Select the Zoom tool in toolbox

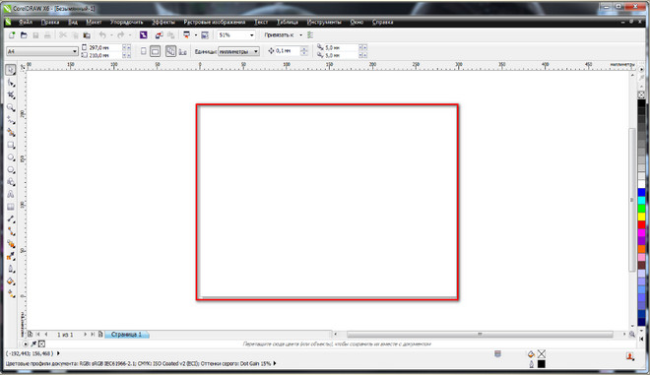11,108
